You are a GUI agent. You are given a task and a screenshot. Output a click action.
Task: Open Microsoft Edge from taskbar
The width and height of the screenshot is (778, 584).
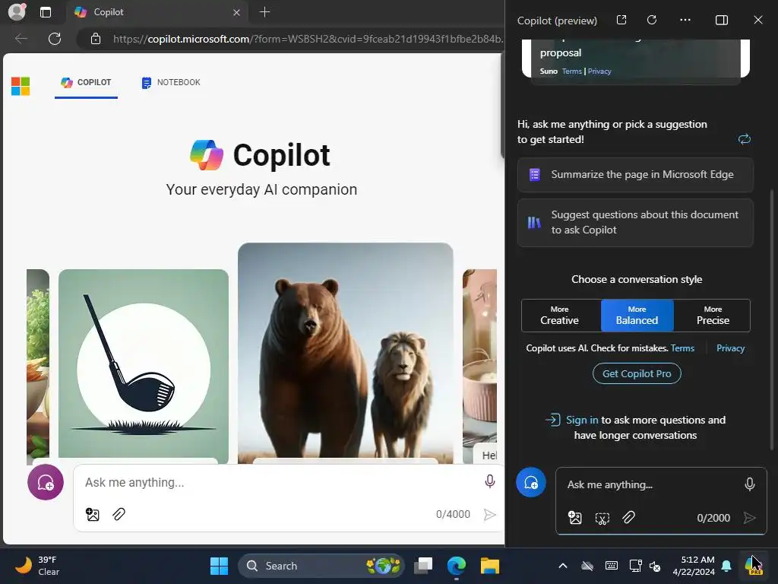pos(457,566)
